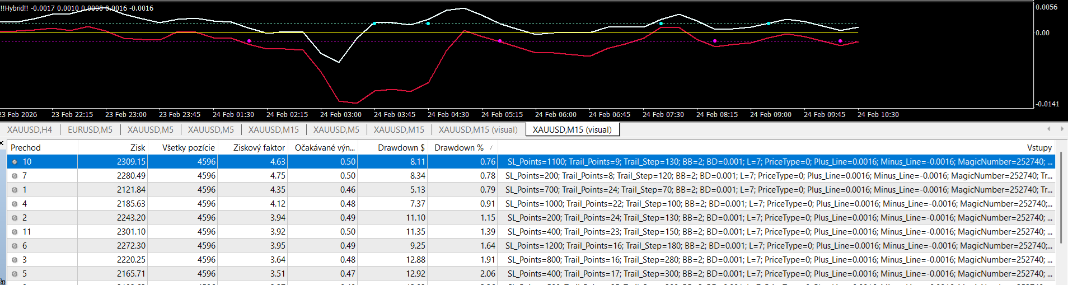Click cyan marker near 24 Feb 03:45
This screenshot has width=1068, height=285.
(374, 24)
